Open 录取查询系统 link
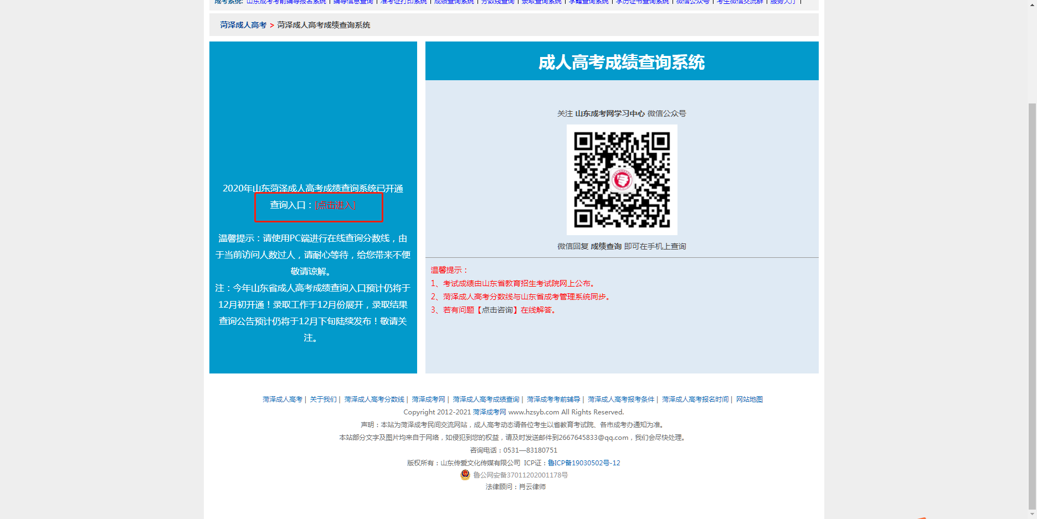The height and width of the screenshot is (519, 1037). [x=542, y=2]
